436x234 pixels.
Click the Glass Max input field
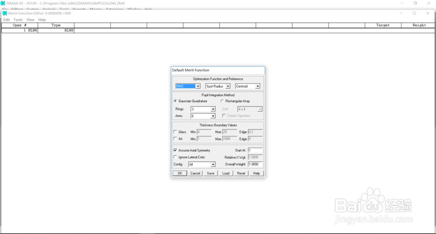click(230, 132)
